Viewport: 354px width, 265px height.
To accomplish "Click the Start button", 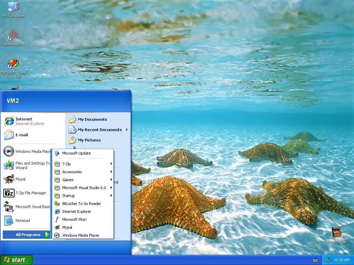I will pyautogui.click(x=17, y=260).
